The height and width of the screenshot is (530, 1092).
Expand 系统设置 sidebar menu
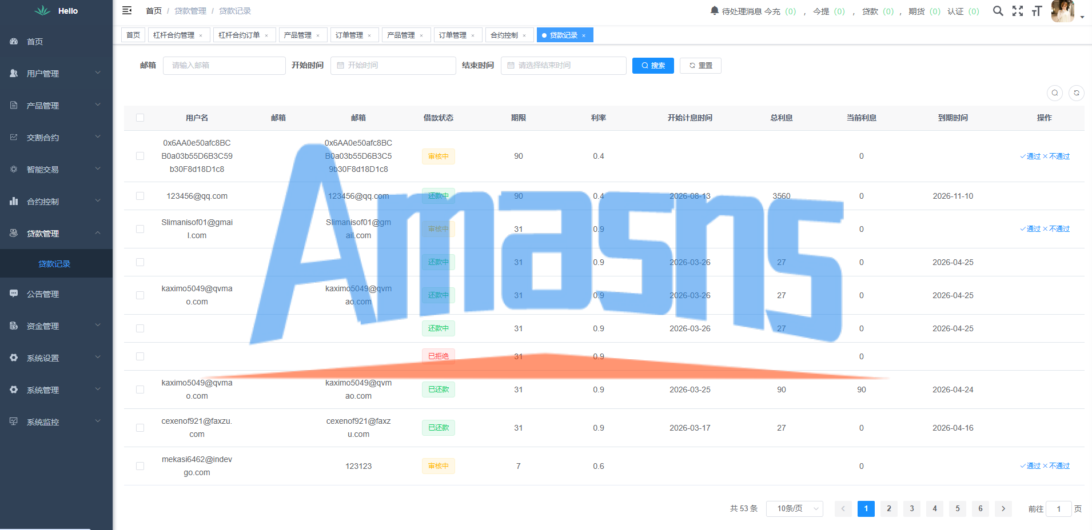point(56,358)
